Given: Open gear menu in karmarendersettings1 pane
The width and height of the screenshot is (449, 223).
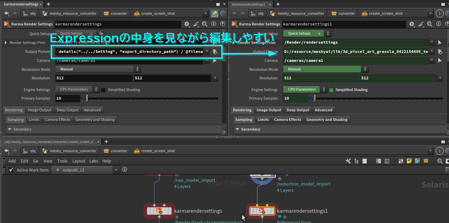Looking at the screenshot, I should click(412, 24).
